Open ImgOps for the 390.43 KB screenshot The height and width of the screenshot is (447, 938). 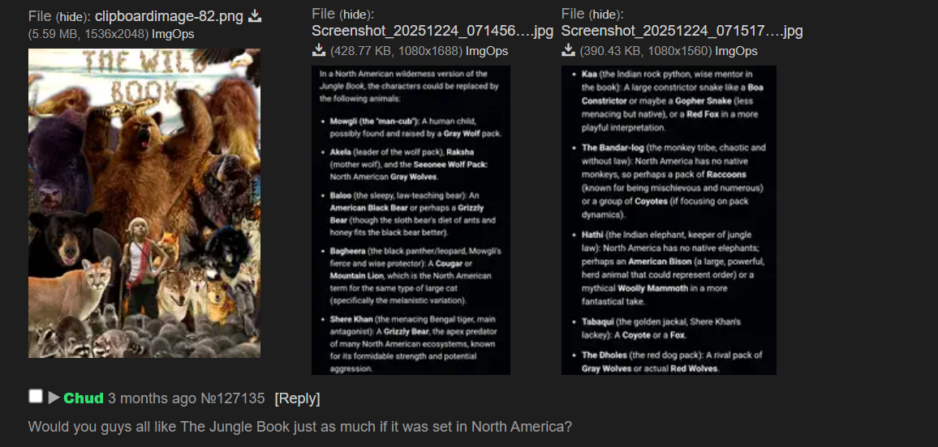737,51
